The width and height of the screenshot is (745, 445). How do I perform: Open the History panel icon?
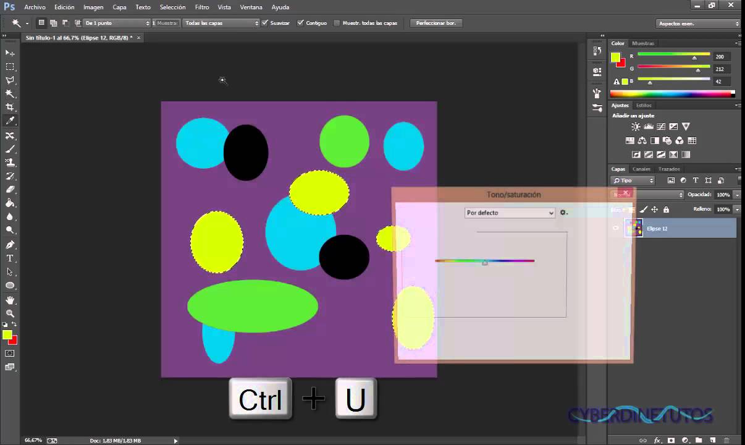(x=597, y=51)
